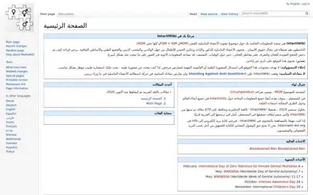This screenshot has height=195, width=313.
Task: Open Children's Day link
Action: coord(284,187)
